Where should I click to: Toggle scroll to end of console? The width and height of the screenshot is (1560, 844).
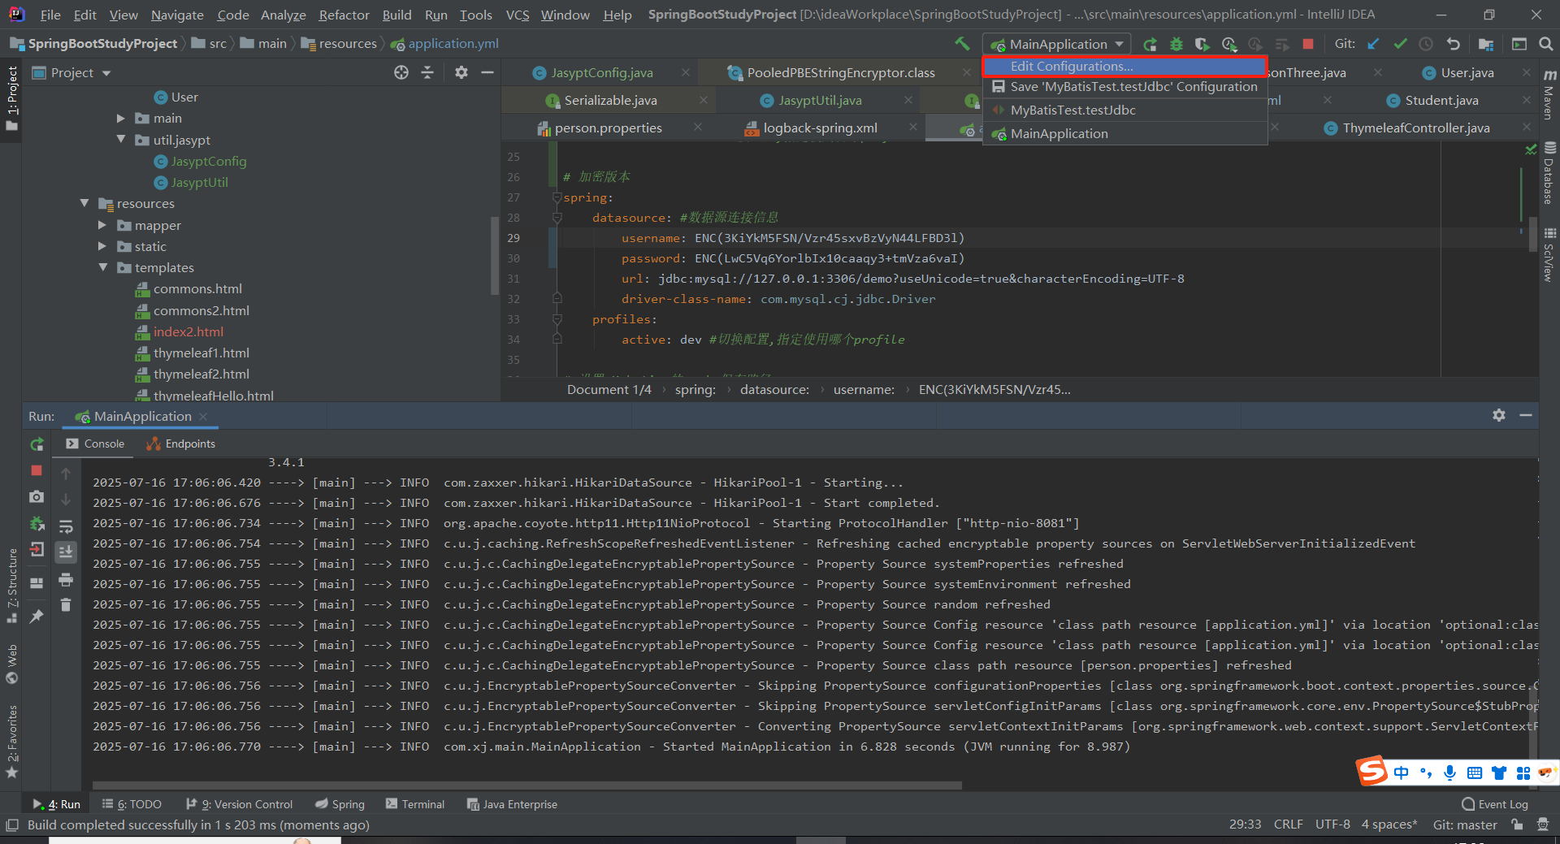66,552
